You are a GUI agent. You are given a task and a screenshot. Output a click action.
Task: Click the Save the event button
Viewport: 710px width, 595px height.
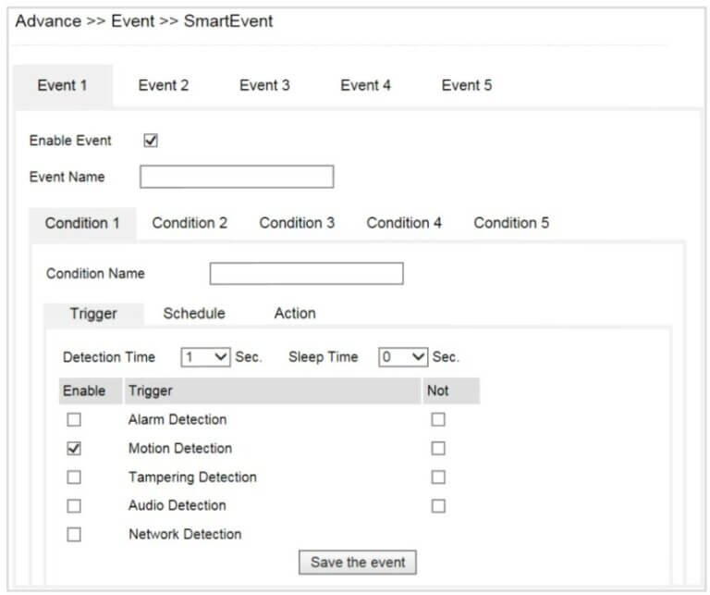tap(358, 564)
